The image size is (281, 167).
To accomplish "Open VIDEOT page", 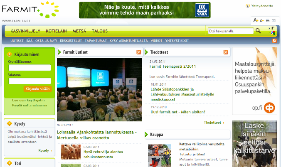I will 156,41.
